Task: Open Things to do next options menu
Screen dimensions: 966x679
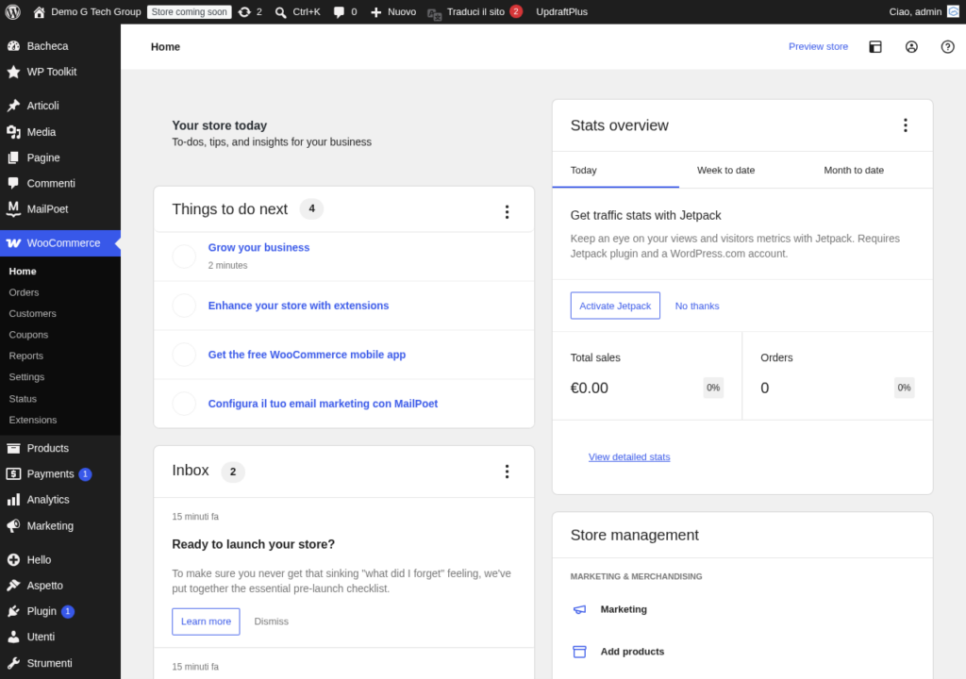Action: [507, 212]
